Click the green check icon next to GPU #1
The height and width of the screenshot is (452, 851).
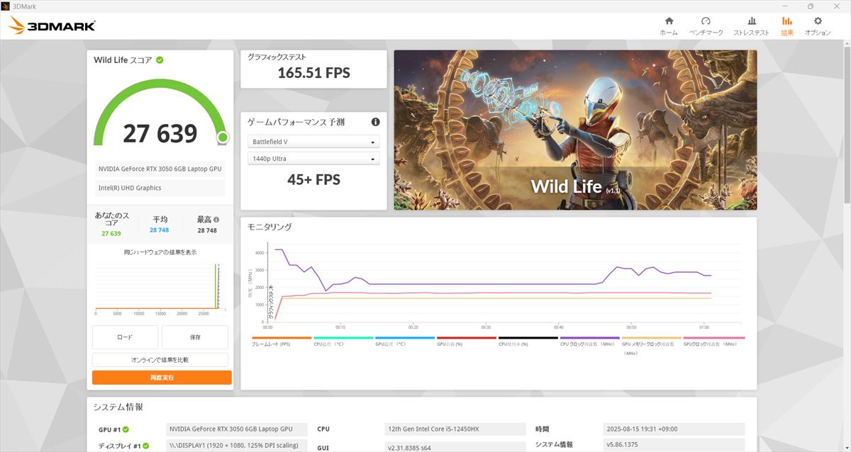[126, 429]
